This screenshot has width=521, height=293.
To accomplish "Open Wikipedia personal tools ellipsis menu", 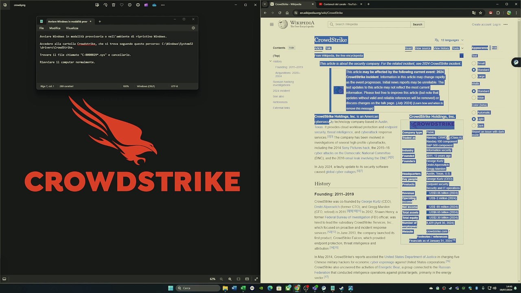I will [506, 24].
